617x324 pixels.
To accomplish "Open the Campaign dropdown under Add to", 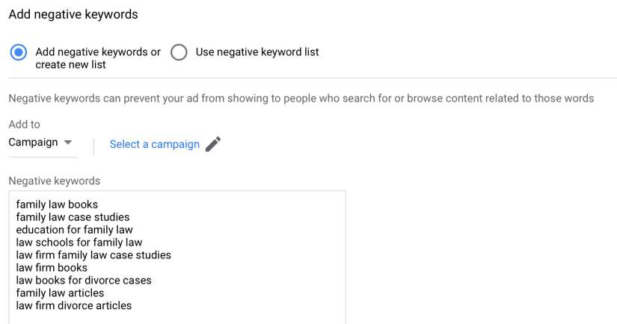I will tap(40, 142).
